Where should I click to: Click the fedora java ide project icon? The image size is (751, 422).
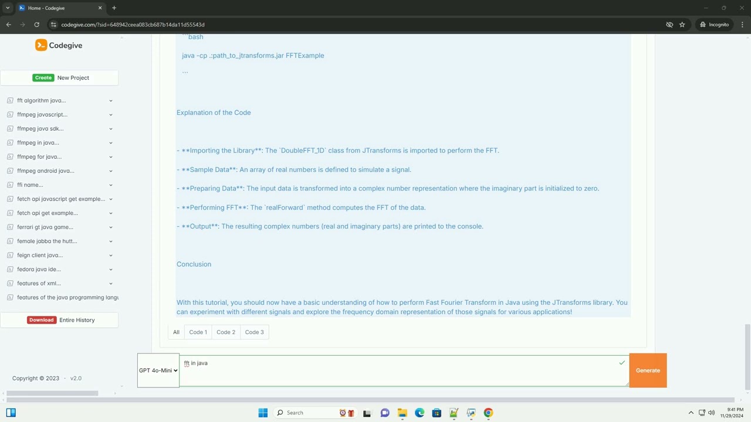point(10,270)
